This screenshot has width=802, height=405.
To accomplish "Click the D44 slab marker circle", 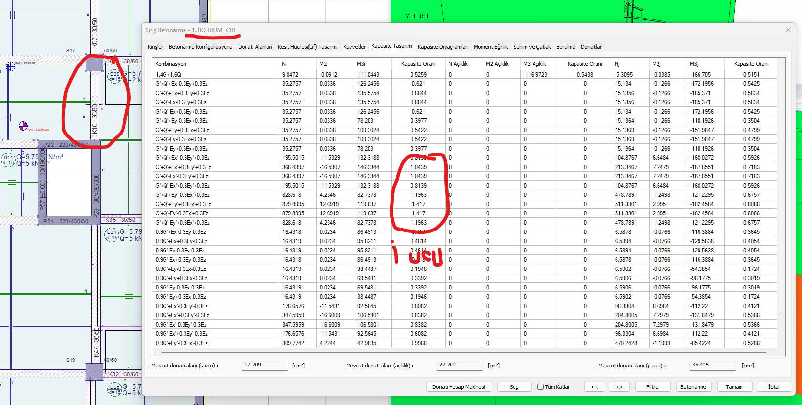I will point(8,160).
